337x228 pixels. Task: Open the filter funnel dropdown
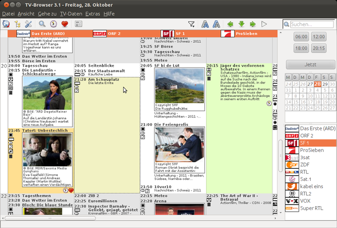(192, 24)
